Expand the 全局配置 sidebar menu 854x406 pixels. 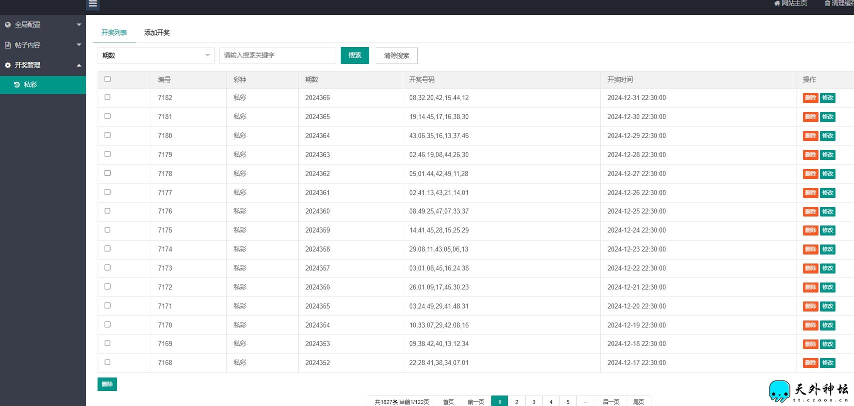[43, 24]
